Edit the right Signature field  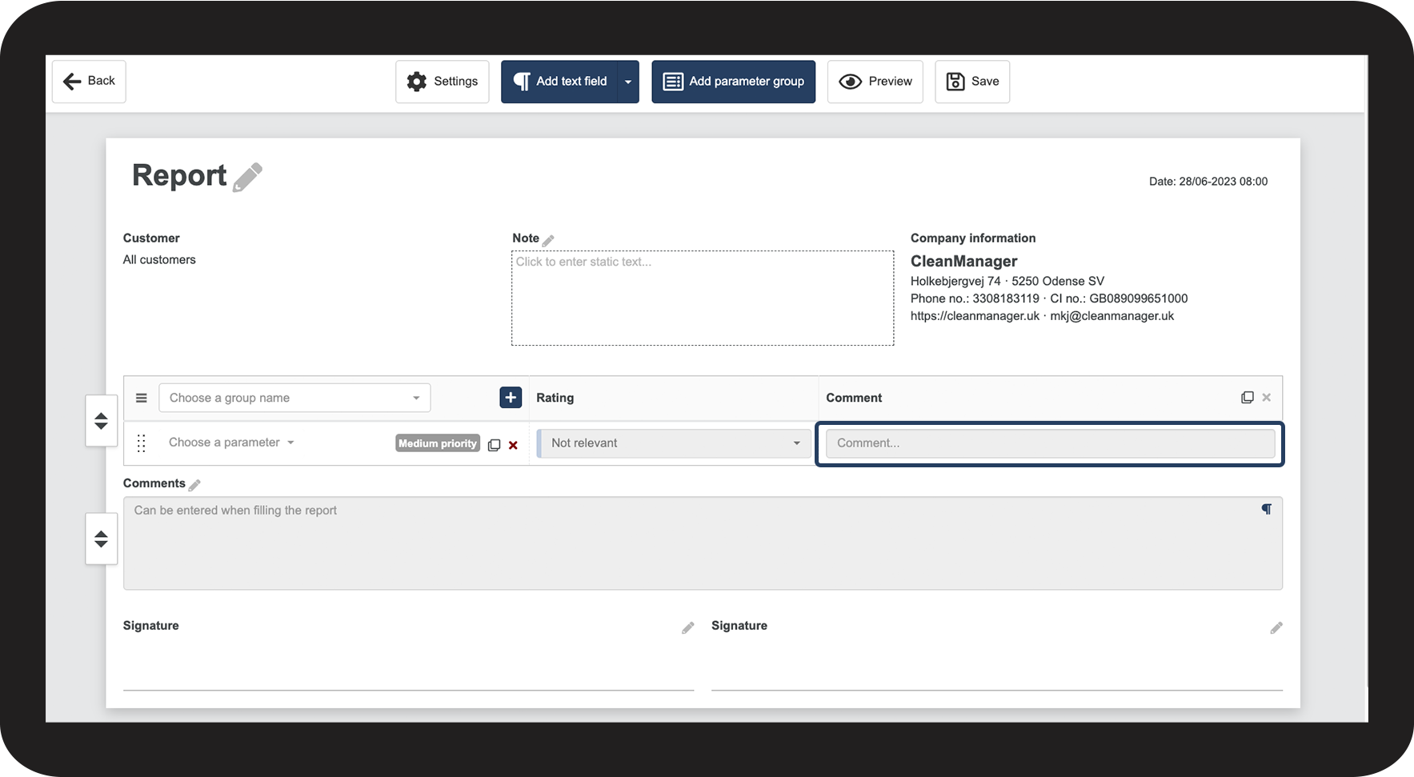pyautogui.click(x=1276, y=628)
